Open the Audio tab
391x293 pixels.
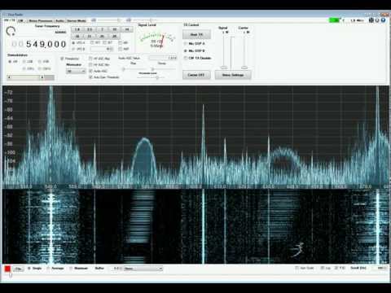pyautogui.click(x=59, y=20)
